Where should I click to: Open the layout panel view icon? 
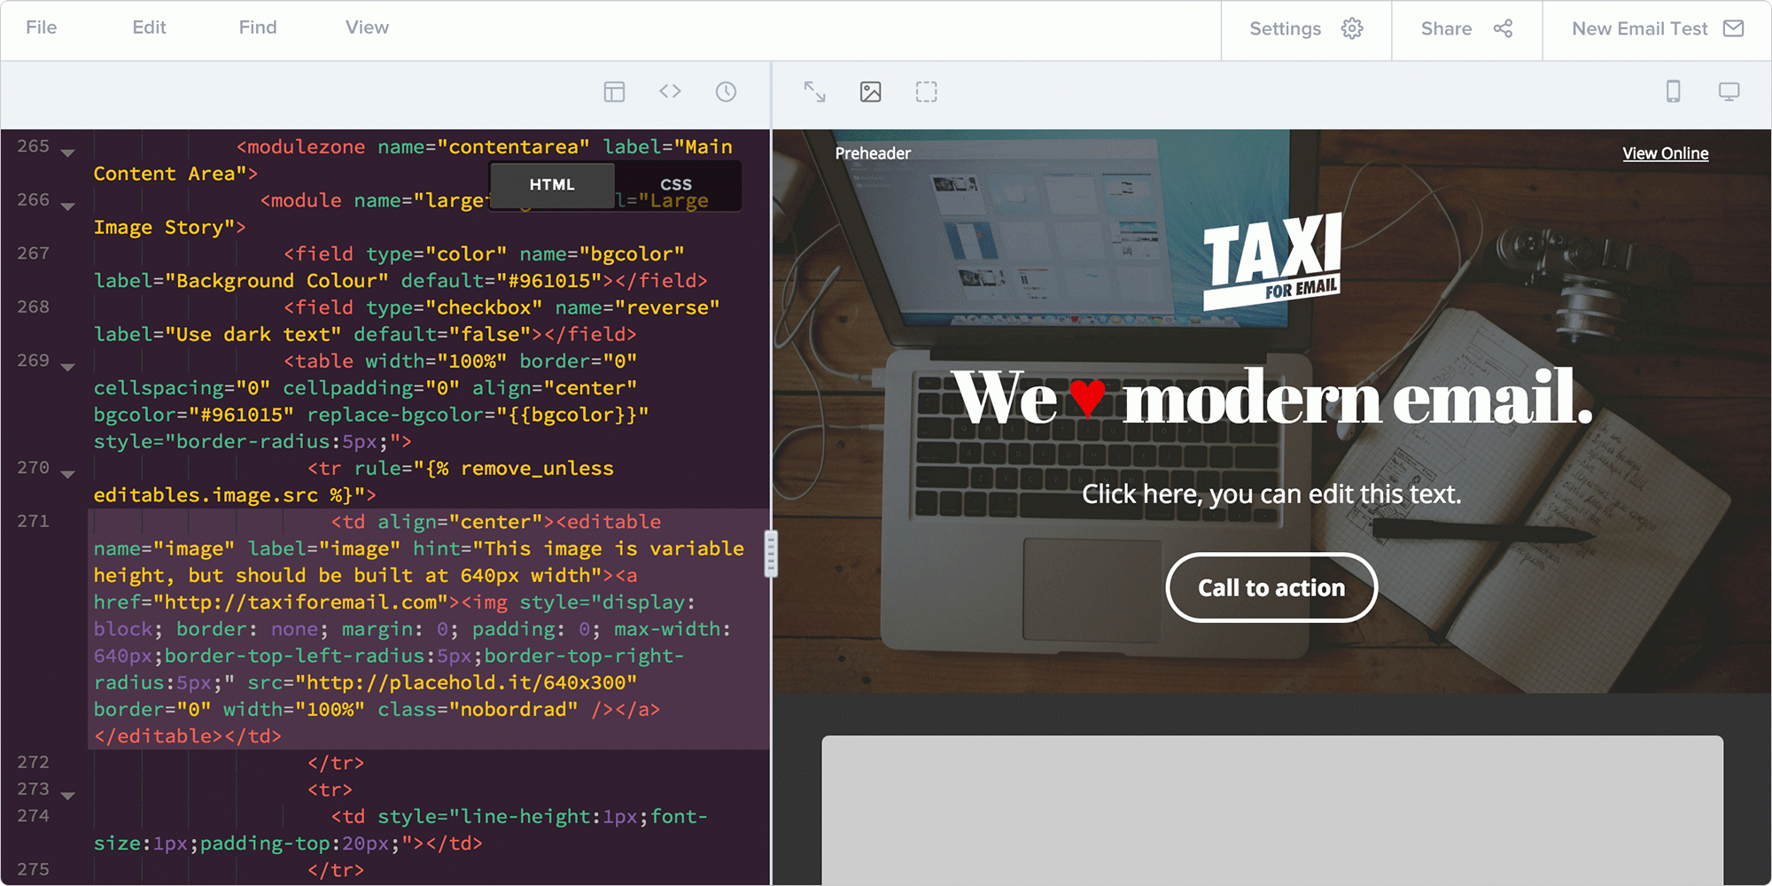(614, 92)
